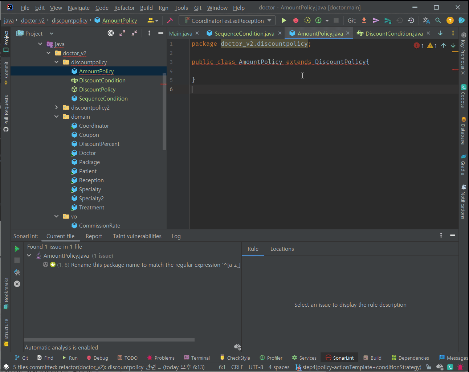Click UTF-8 encoding in status bar
This screenshot has width=469, height=372.
[x=256, y=367]
